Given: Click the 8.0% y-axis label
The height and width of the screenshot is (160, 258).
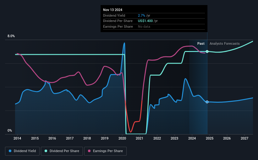Looking at the screenshot, I should pyautogui.click(x=11, y=36).
